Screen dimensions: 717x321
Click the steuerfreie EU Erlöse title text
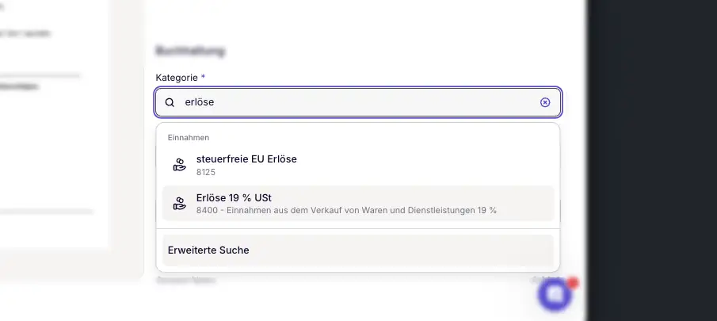pyautogui.click(x=246, y=159)
